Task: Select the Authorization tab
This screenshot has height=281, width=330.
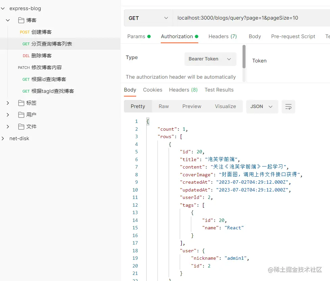Action: 179,36
